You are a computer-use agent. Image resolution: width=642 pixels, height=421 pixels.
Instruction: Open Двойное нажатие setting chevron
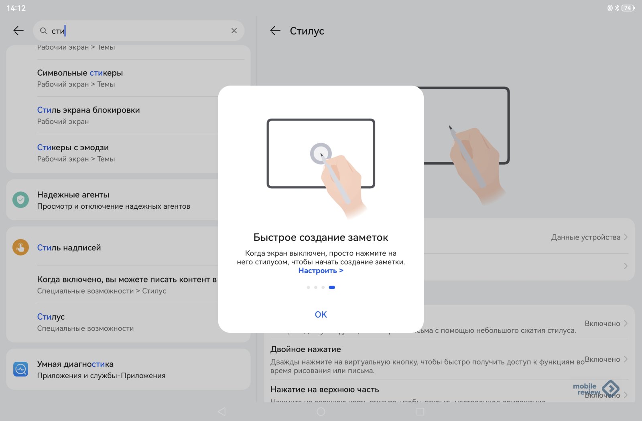[625, 359]
